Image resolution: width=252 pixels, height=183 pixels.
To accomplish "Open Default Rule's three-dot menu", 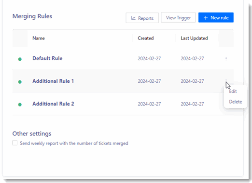I will tap(226, 59).
